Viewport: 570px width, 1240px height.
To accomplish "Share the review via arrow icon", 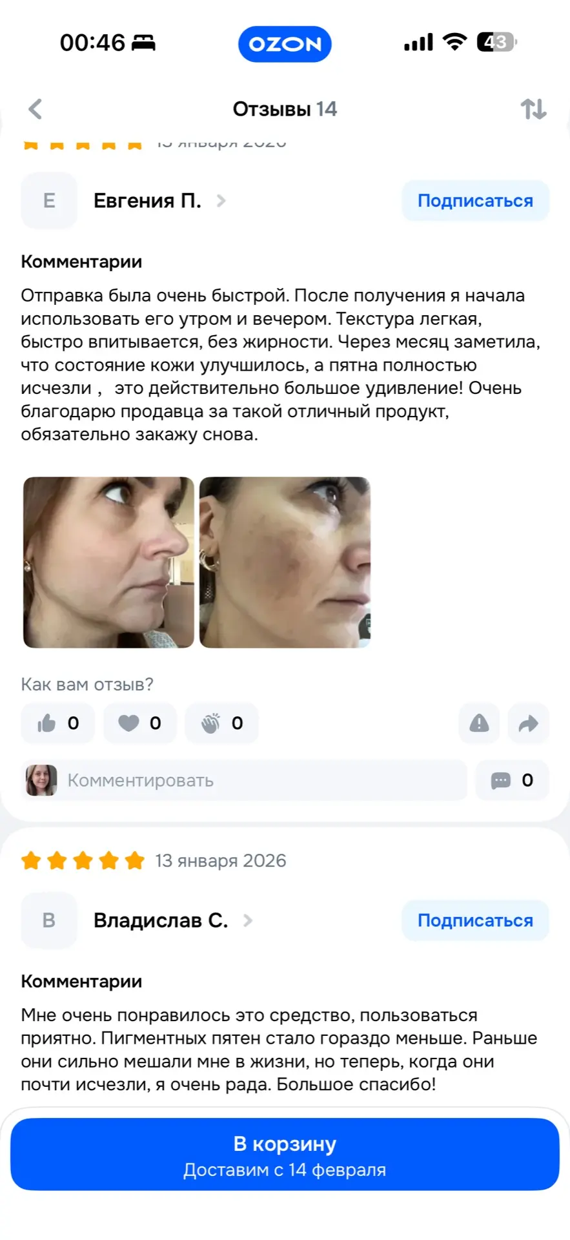I will (528, 723).
